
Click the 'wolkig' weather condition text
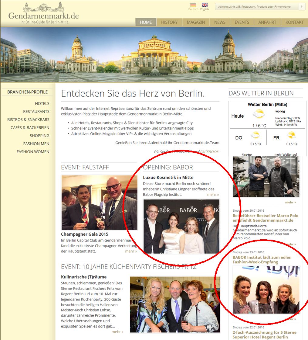click(x=280, y=111)
